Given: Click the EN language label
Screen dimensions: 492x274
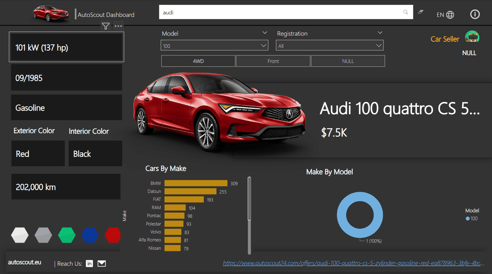Looking at the screenshot, I should click(x=440, y=15).
